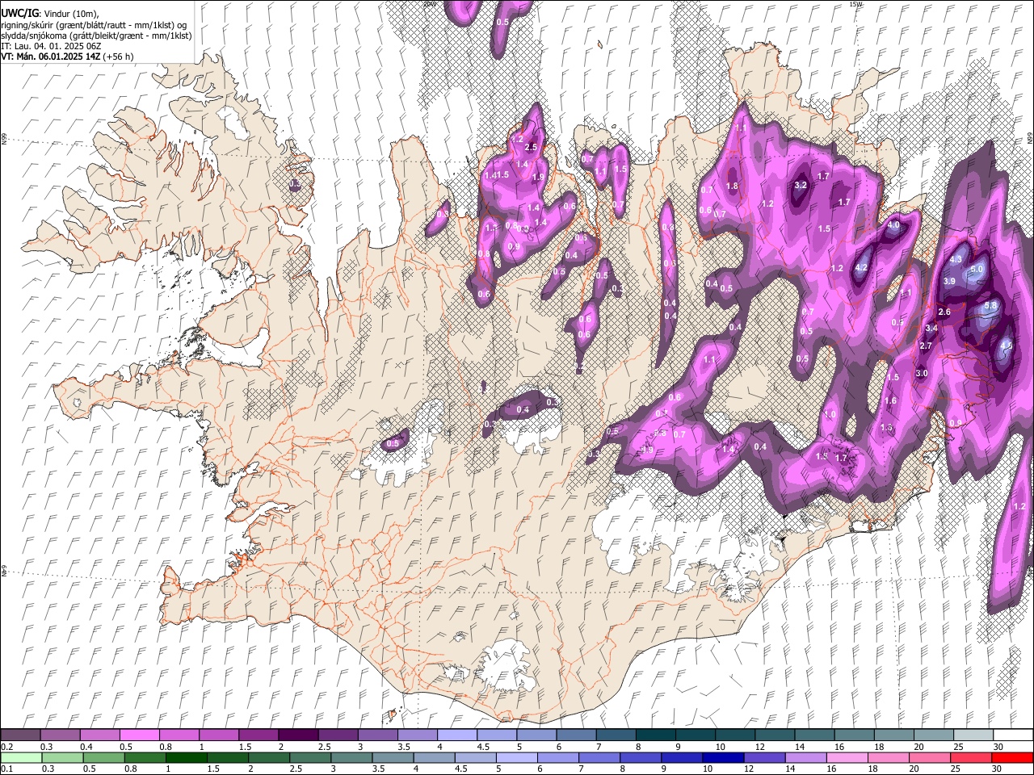
Task: Select the light lavender 4–4.5 snow legend swatch
Action: click(x=457, y=735)
